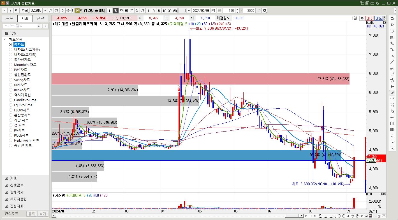This screenshot has width=398, height=220.
Task: Click the chart zoom slider at bottom
Action: [327, 216]
